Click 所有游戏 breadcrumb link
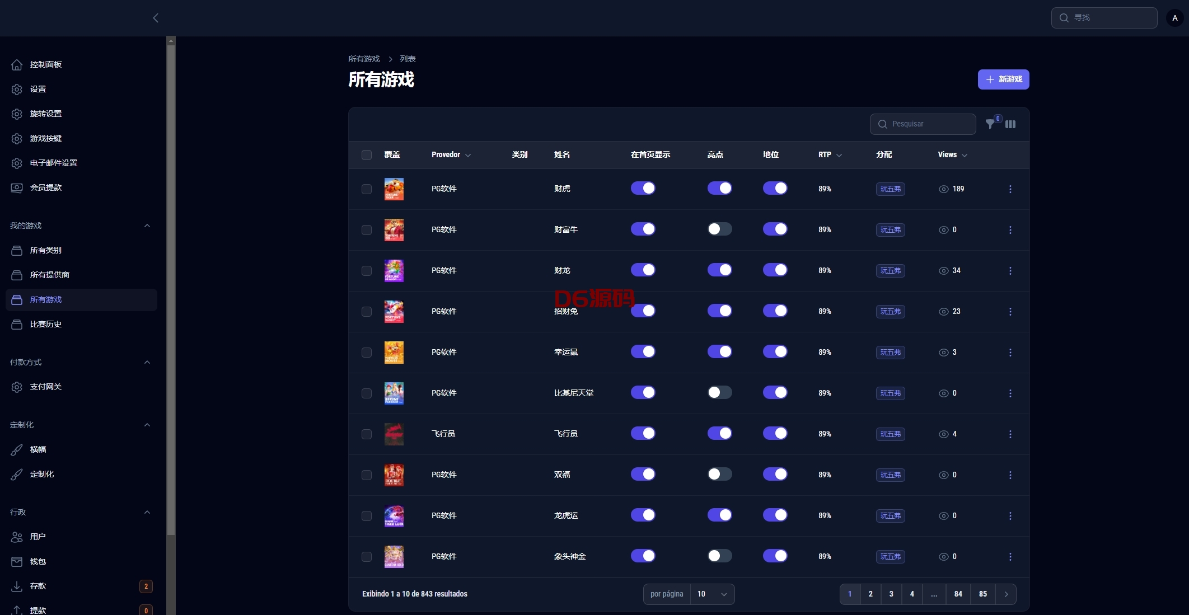The image size is (1189, 615). point(364,59)
